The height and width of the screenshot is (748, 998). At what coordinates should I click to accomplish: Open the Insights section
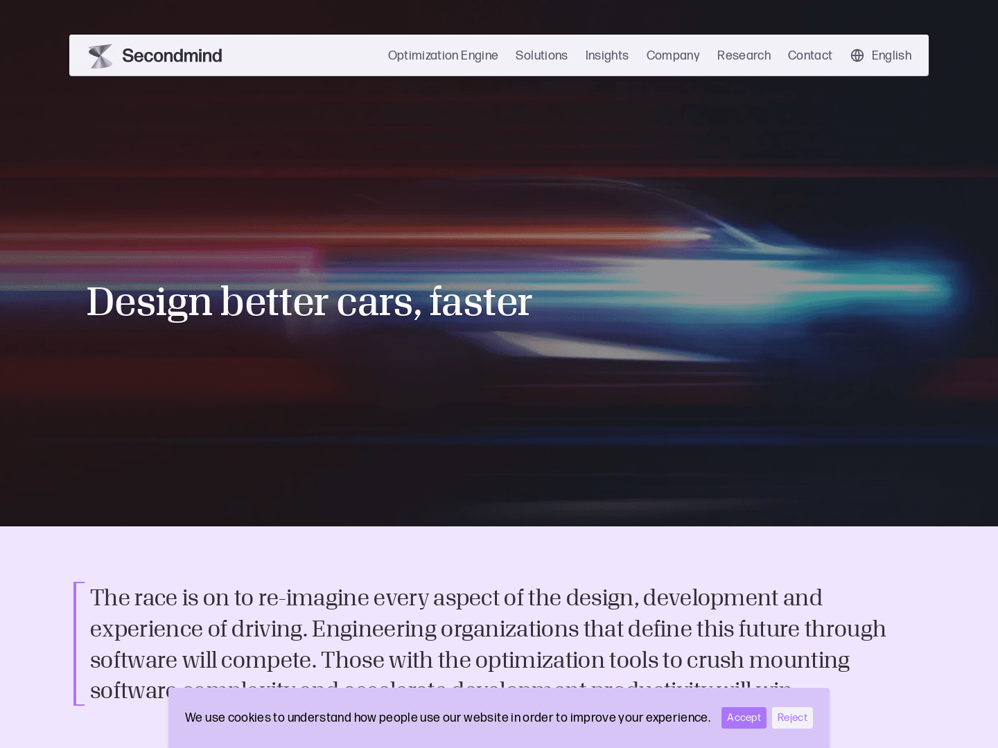click(606, 55)
